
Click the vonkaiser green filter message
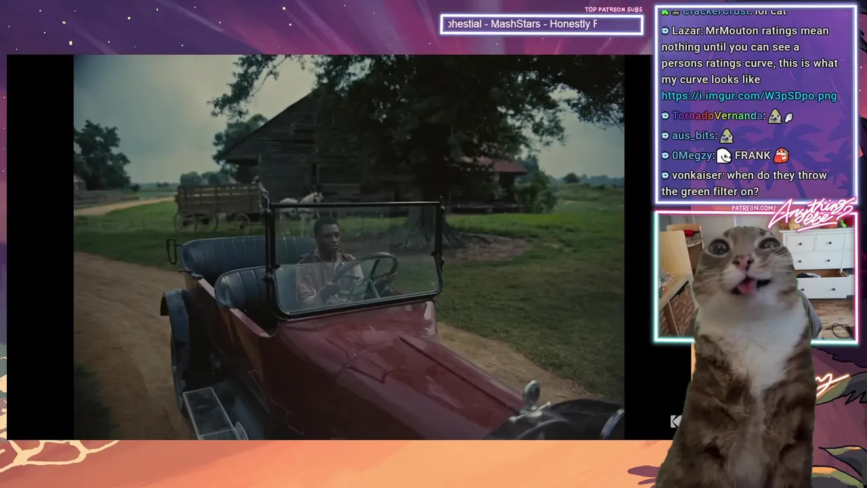(744, 184)
